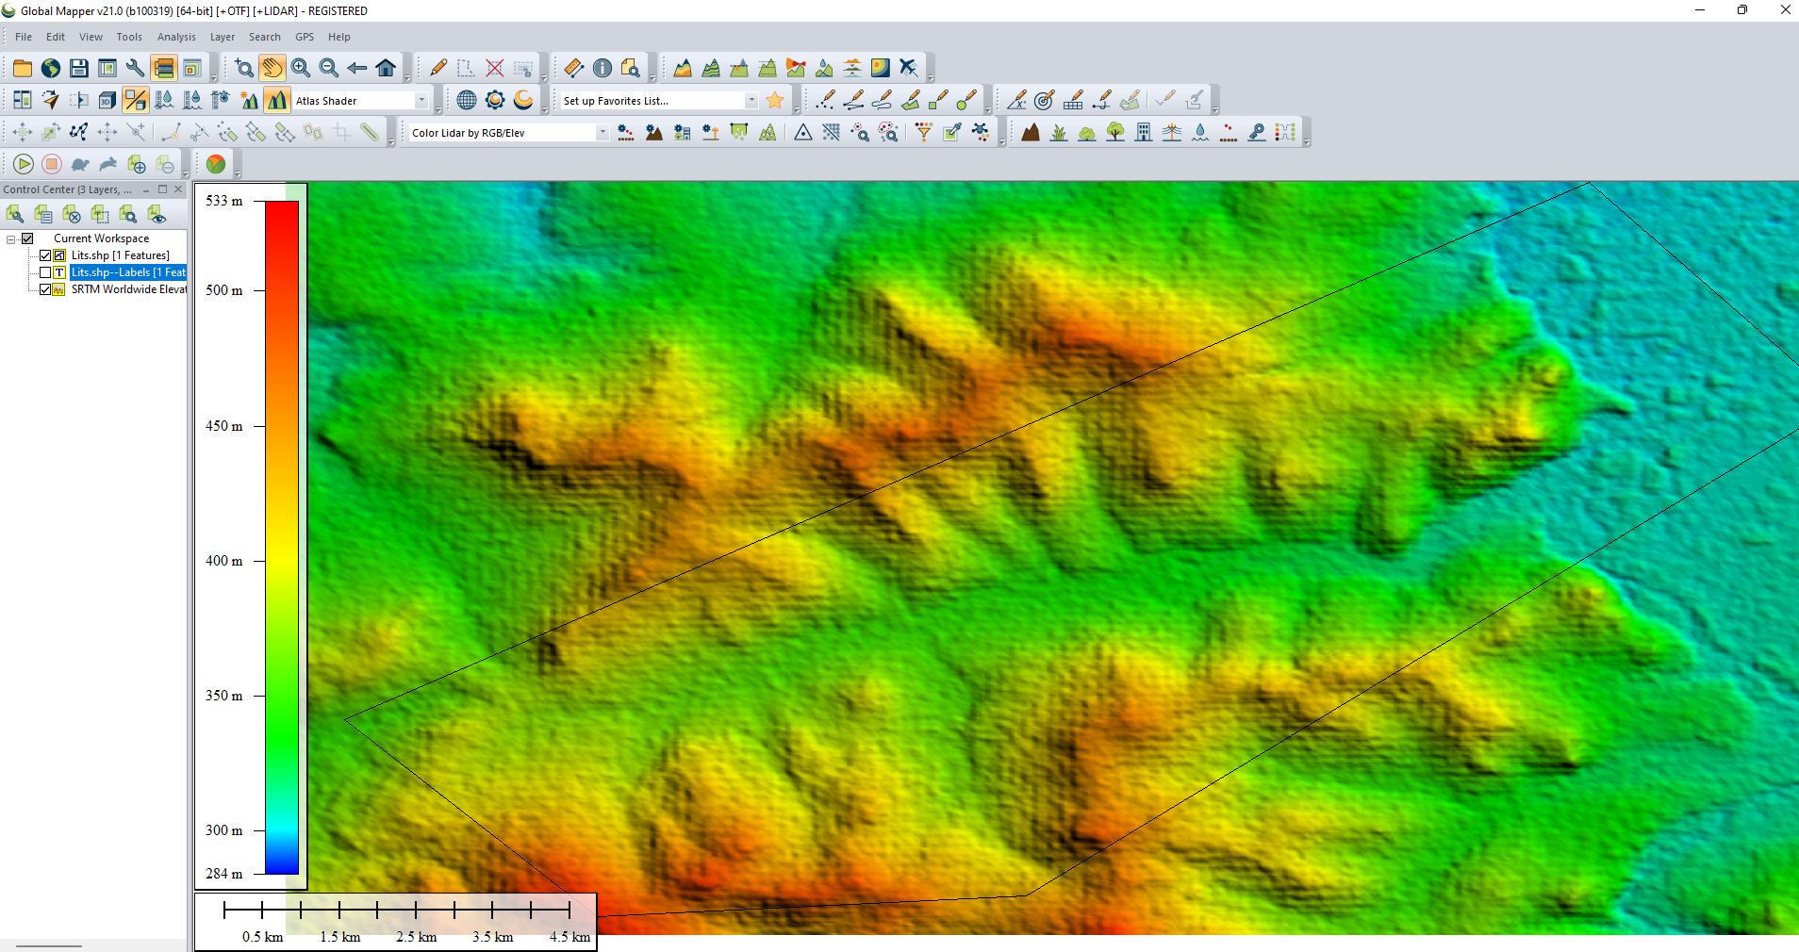Select the Lits.shp--Labels layer row
The height and width of the screenshot is (952, 1799).
point(128,272)
